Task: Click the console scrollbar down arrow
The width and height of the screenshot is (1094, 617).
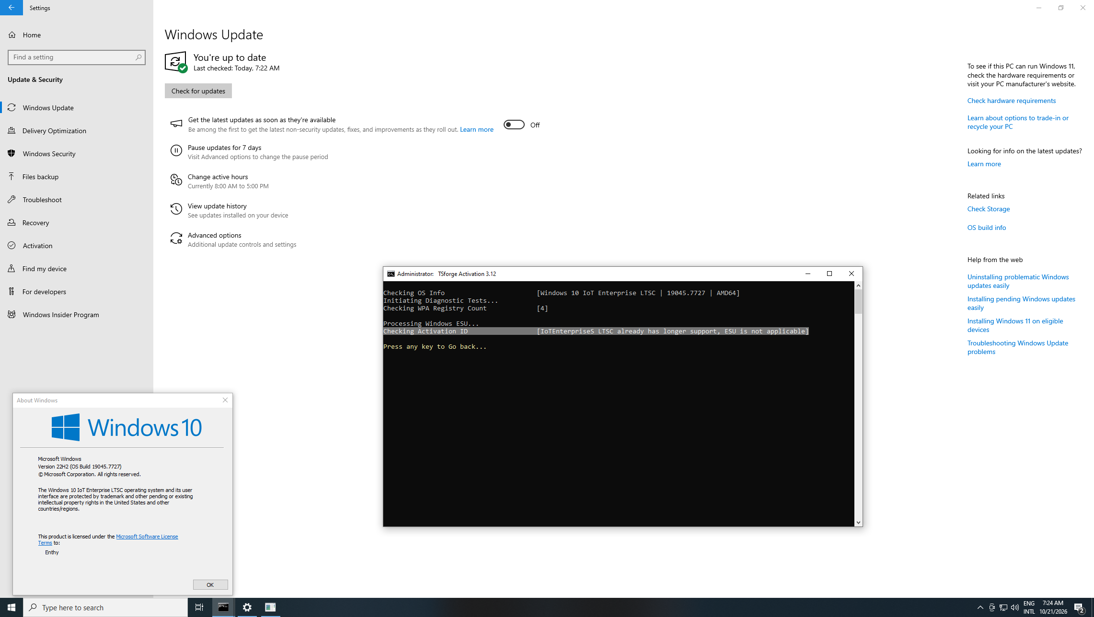Action: pyautogui.click(x=858, y=523)
